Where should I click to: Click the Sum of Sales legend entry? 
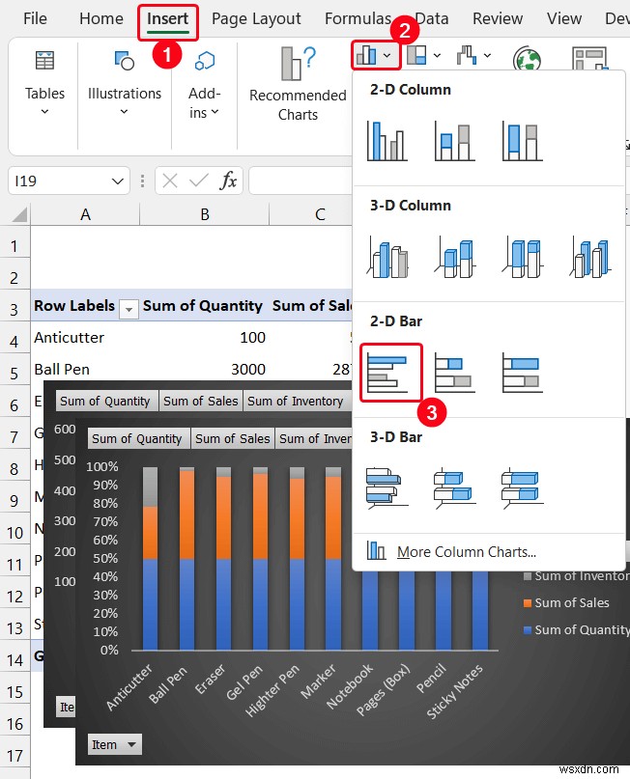[x=566, y=602]
